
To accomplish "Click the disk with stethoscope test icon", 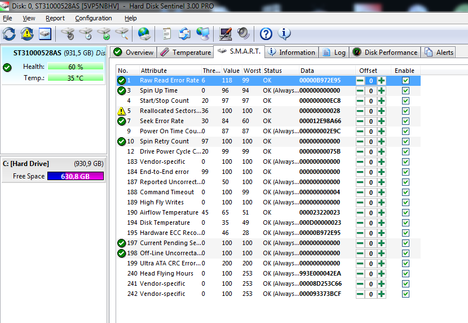I will point(68,34).
